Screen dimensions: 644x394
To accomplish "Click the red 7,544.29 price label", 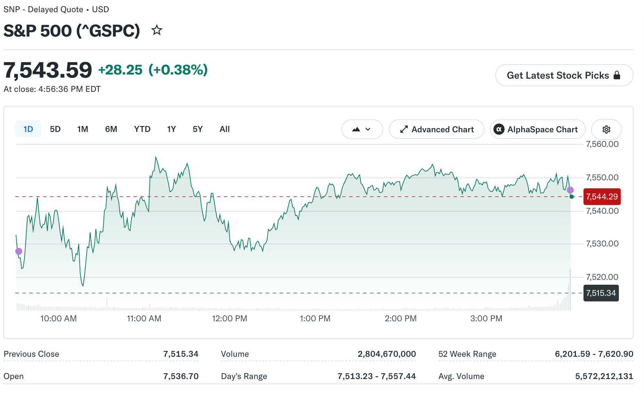I will (602, 197).
